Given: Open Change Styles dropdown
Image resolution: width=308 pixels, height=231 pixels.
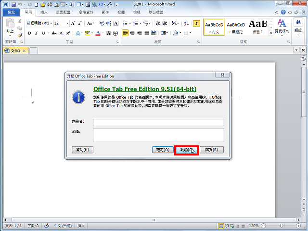Looking at the screenshot, I should [282, 27].
